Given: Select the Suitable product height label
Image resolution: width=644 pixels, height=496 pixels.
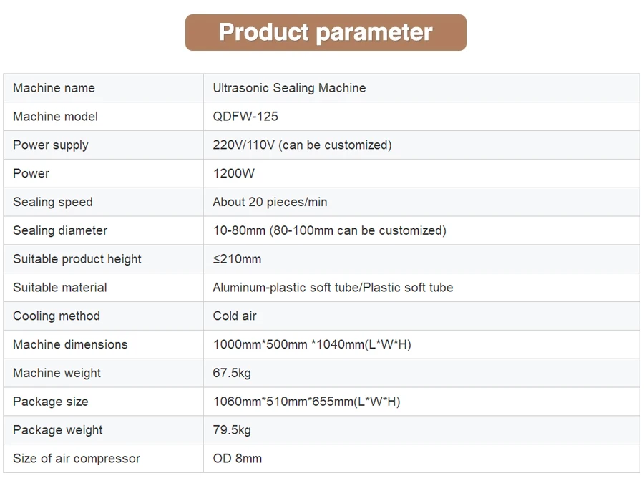Looking at the screenshot, I should point(77,259).
